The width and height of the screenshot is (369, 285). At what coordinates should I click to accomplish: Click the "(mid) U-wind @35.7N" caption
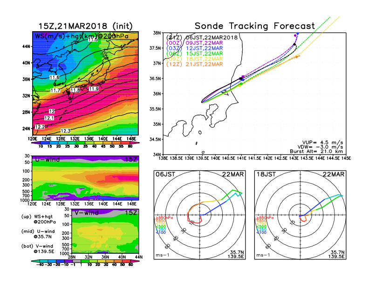tap(38, 234)
